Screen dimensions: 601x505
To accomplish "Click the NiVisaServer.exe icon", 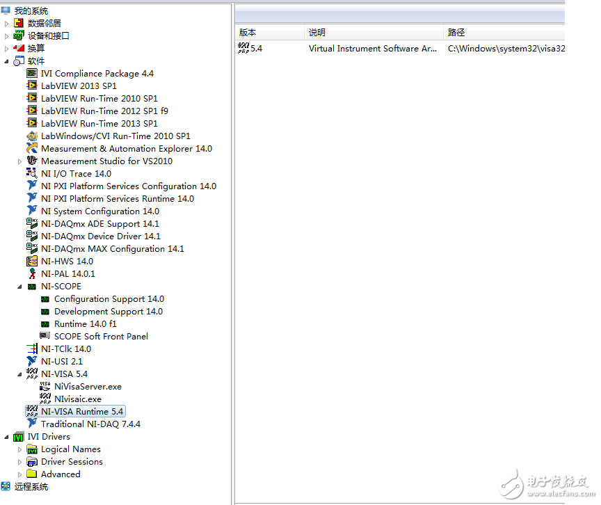I will [45, 386].
